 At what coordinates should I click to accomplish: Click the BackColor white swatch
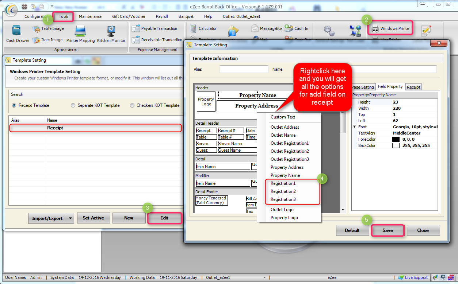coord(396,145)
